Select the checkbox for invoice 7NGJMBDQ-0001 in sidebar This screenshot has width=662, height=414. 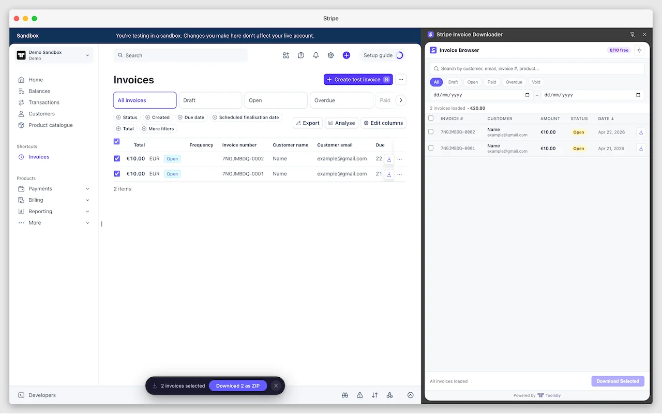tap(431, 148)
